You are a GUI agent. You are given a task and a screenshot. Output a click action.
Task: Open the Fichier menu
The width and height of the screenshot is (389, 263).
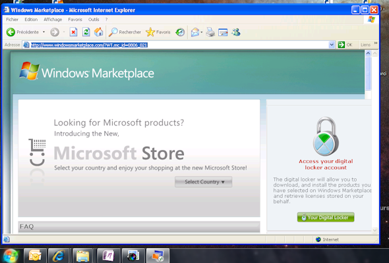[x=12, y=19]
